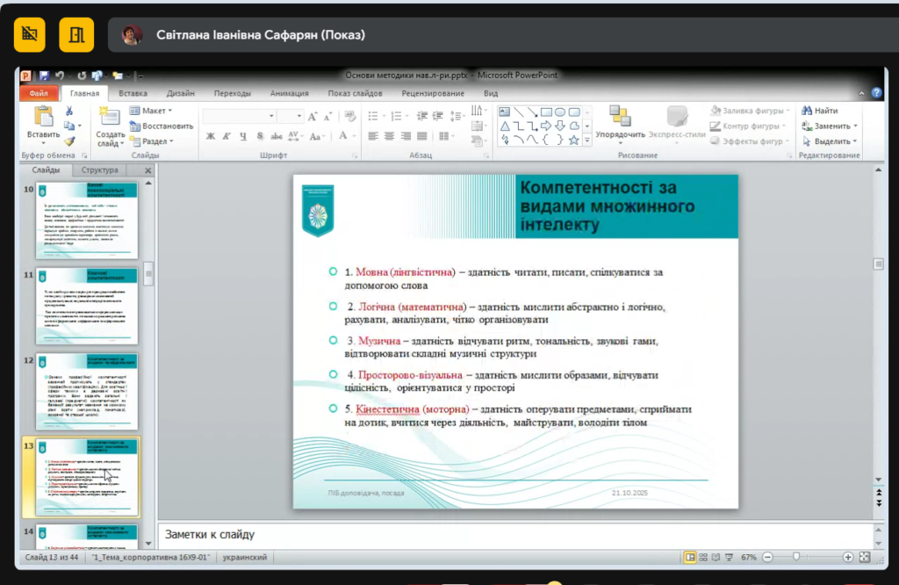899x585 pixels.
Task: Click the Восстановить reset button
Action: click(x=162, y=126)
